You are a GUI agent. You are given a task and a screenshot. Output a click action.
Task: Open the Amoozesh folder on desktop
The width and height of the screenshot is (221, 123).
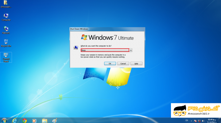[x=6, y=4]
